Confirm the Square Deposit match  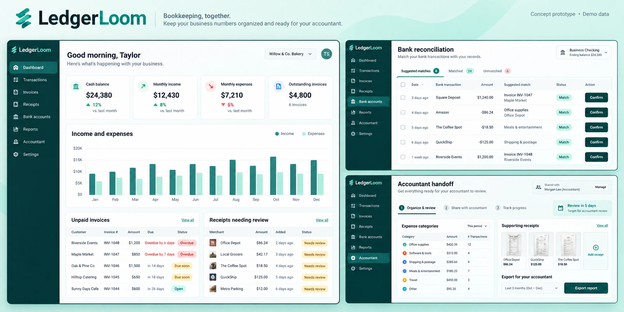[596, 98]
